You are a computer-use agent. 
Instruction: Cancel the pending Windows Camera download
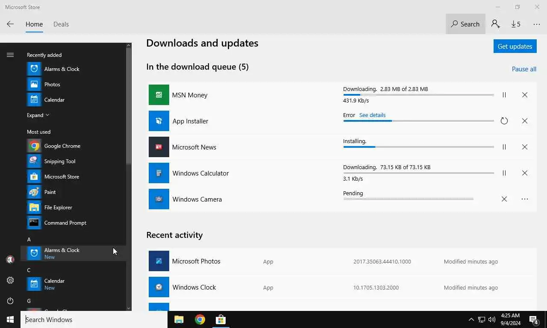click(x=504, y=199)
